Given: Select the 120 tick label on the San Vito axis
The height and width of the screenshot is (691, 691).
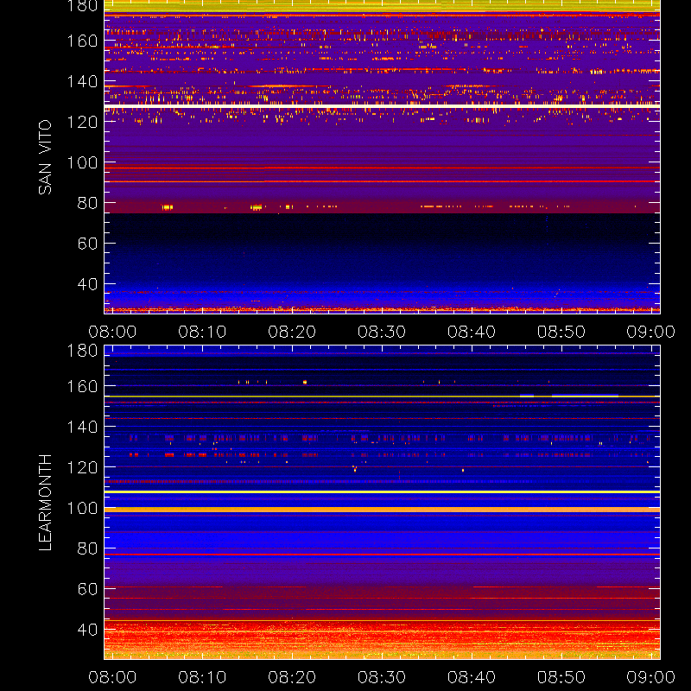Looking at the screenshot, I should coord(82,122).
